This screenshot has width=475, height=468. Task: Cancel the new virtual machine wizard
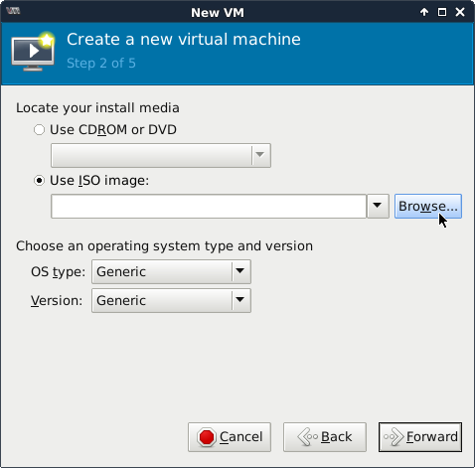pyautogui.click(x=230, y=437)
